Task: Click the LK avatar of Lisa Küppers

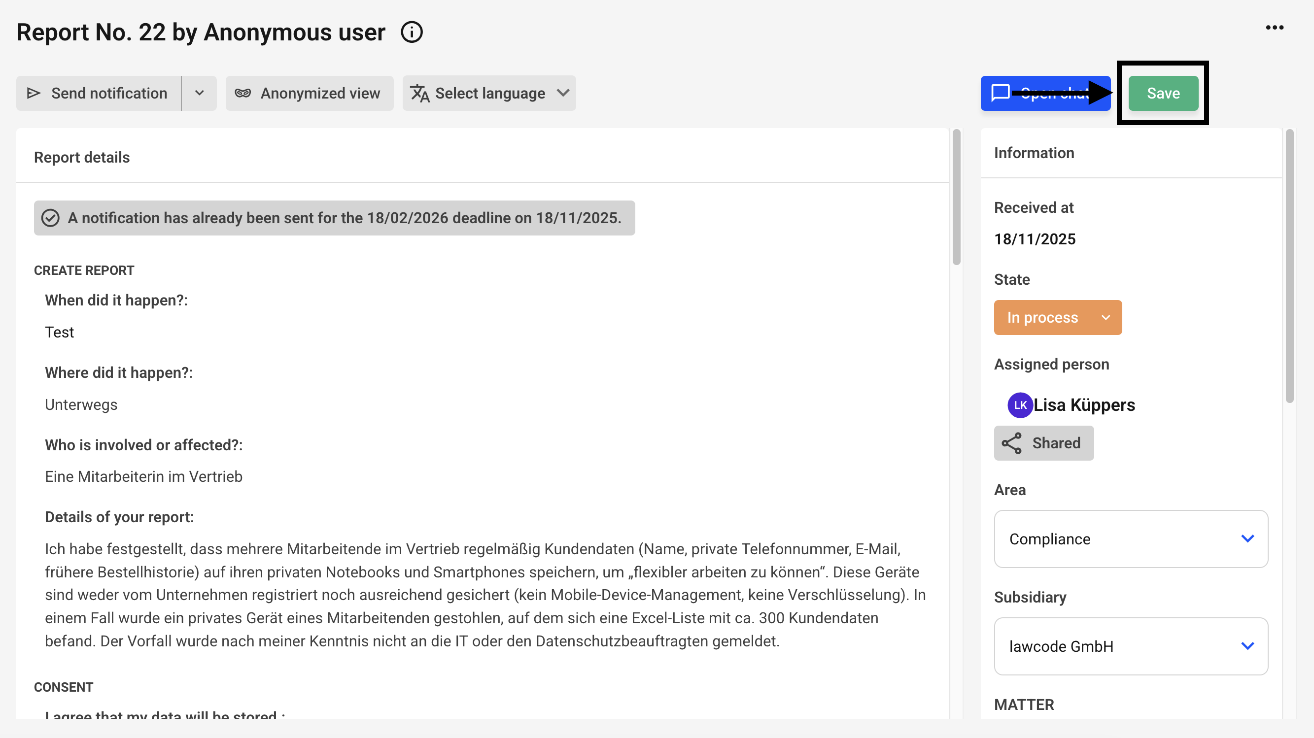Action: (1020, 405)
